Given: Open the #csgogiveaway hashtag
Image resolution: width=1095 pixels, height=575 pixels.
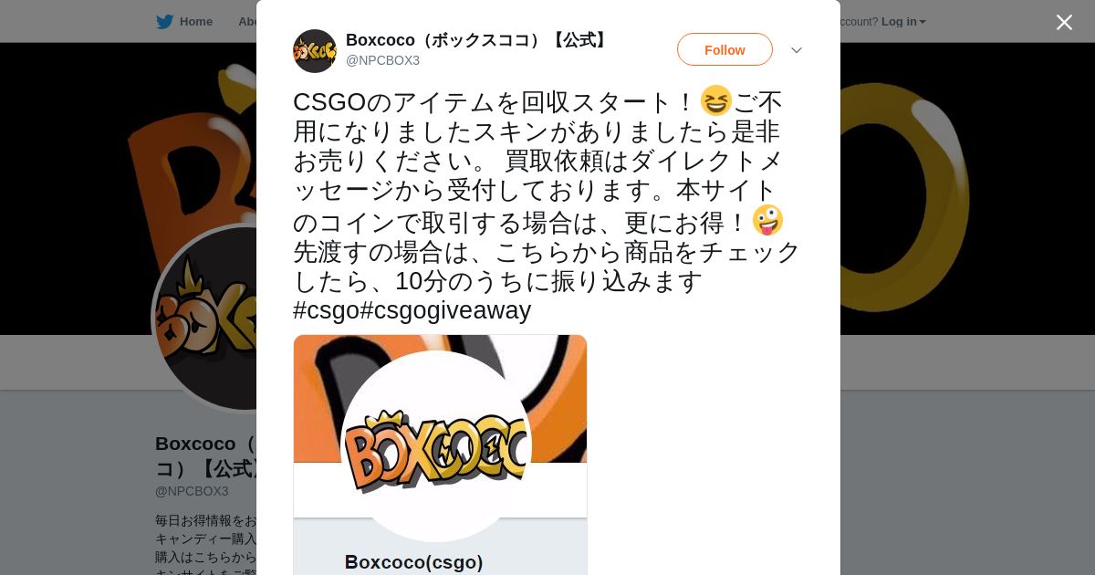Looking at the screenshot, I should click(x=445, y=310).
